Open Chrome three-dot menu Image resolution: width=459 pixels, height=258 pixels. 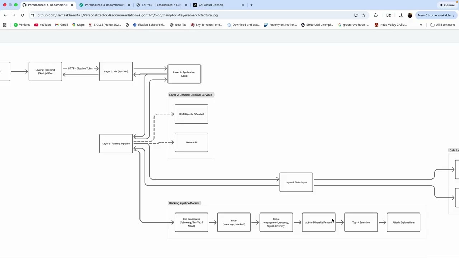tap(454, 15)
